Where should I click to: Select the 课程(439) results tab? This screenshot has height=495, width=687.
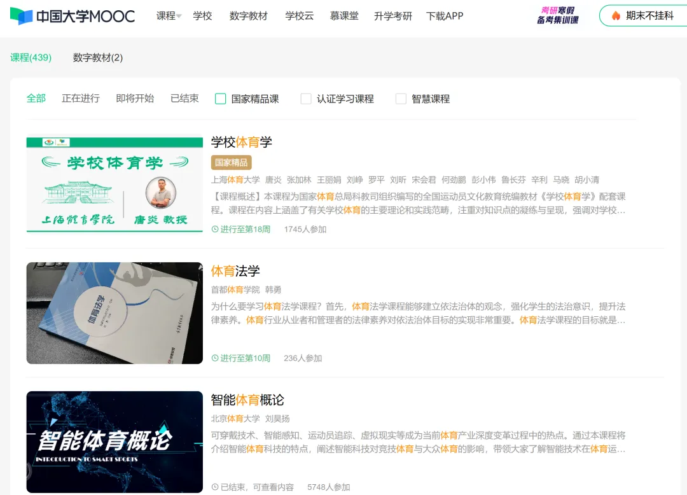[31, 58]
